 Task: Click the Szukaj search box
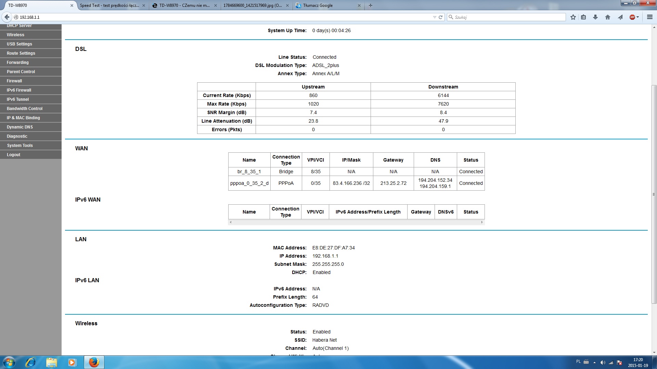pyautogui.click(x=506, y=17)
